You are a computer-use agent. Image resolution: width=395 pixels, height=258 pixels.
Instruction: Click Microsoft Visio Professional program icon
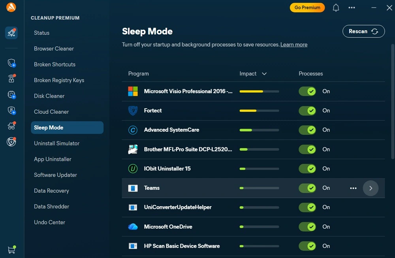coord(133,91)
